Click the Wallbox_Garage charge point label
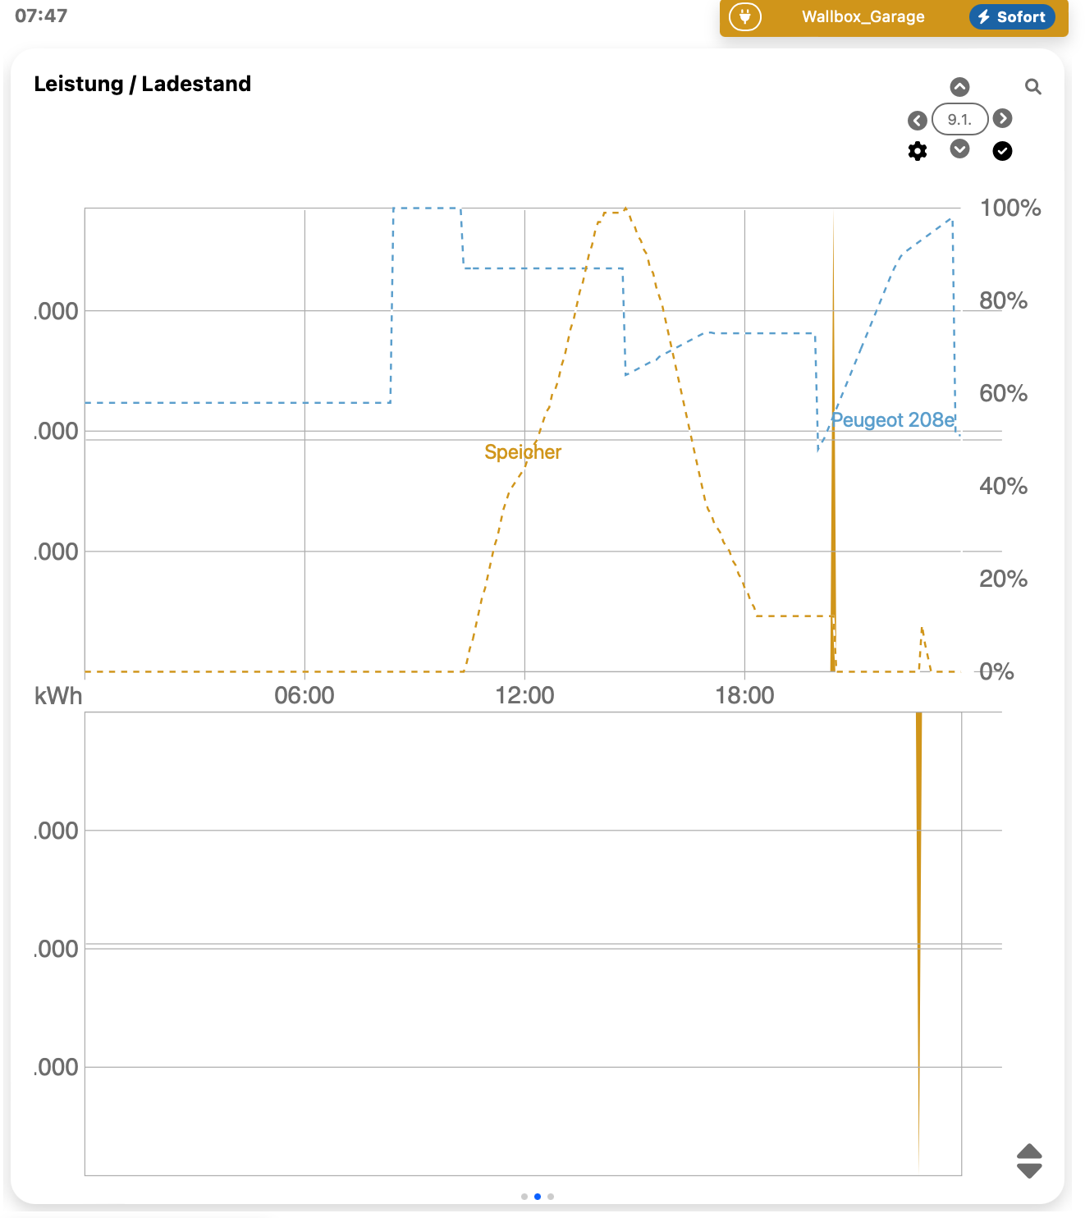This screenshot has height=1218, width=1085. (x=863, y=16)
